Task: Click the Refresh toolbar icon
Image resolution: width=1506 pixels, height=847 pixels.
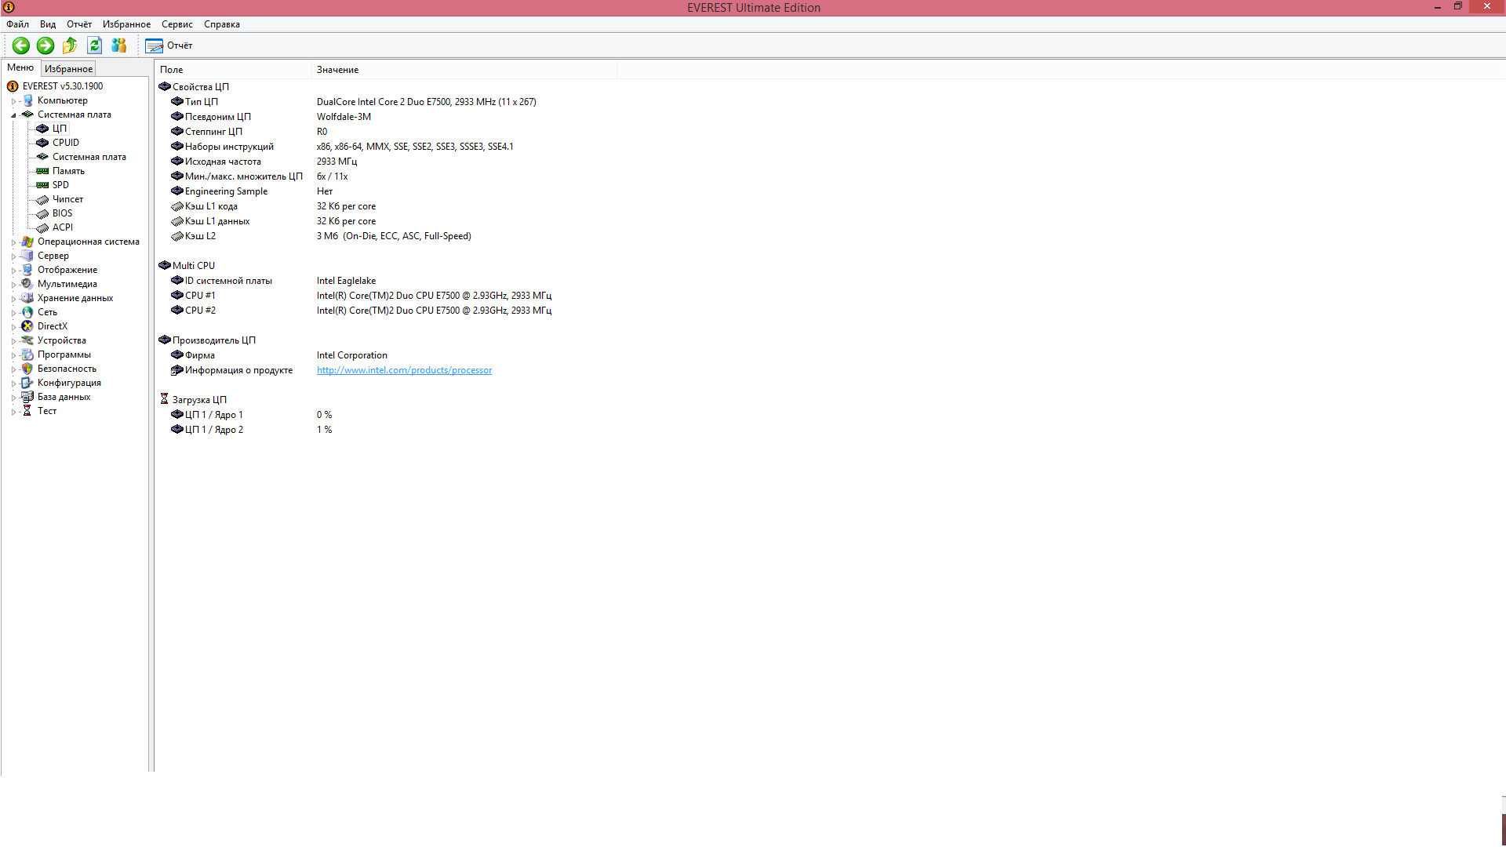Action: point(95,45)
